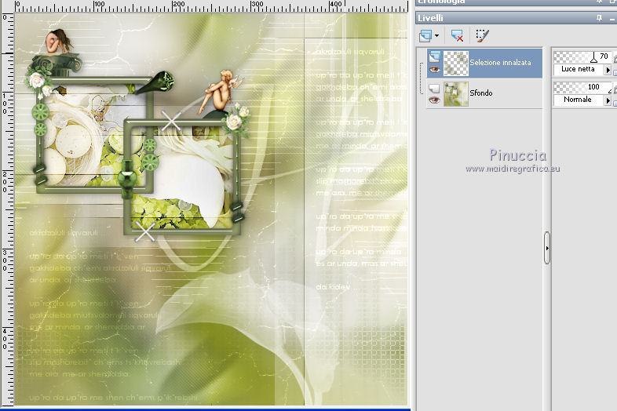Expand the panel splitter arrow handle
The height and width of the screenshot is (411, 617).
point(547,248)
